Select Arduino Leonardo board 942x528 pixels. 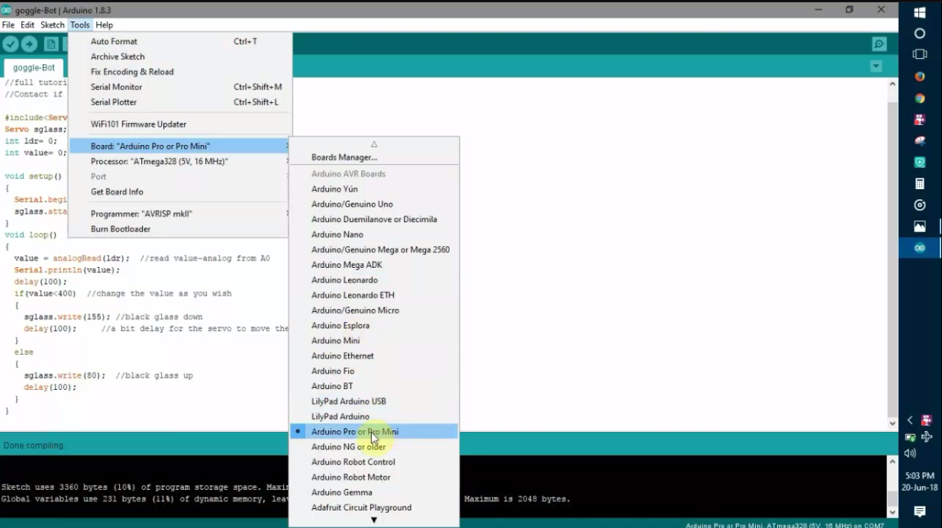click(x=374, y=280)
